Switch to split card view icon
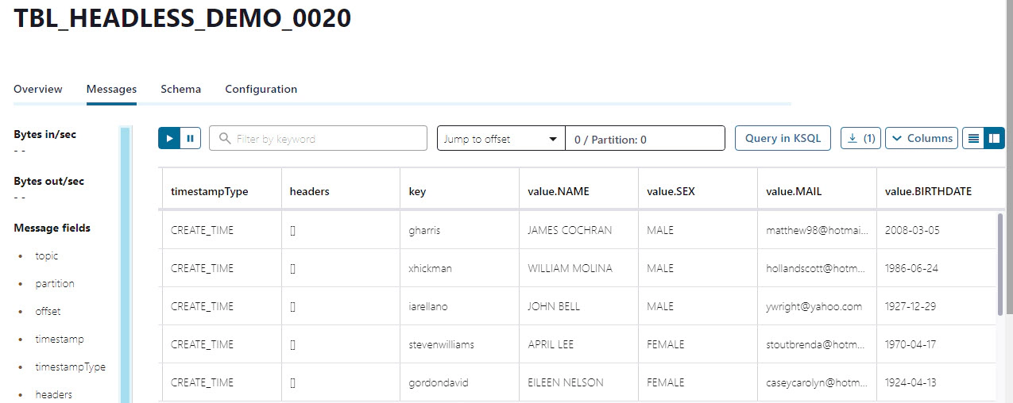The image size is (1013, 403). coord(994,138)
